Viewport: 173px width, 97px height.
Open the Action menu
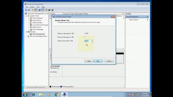[x=32, y=7]
